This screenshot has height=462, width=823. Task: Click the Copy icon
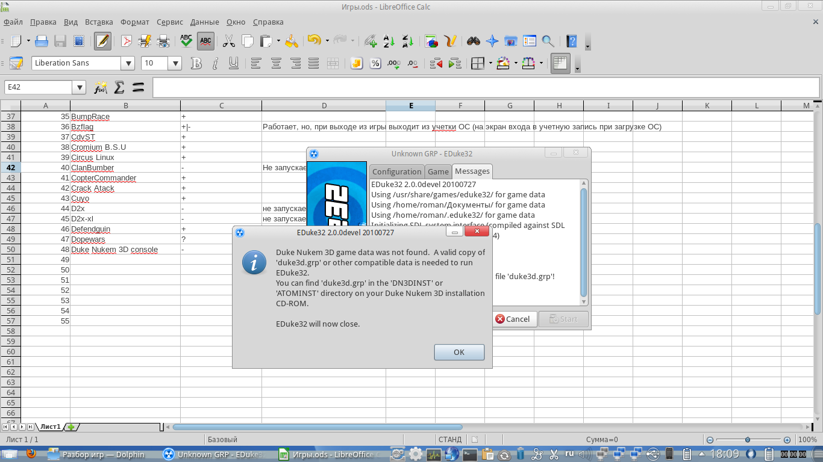(x=247, y=41)
